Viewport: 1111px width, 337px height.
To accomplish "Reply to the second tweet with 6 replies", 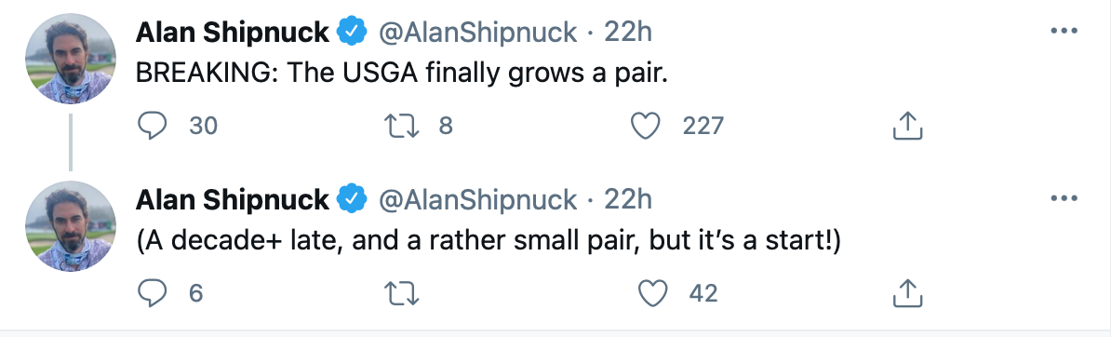I will coord(151,293).
